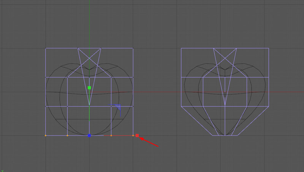Select lower V tip inside the left cage

pyautogui.click(x=89, y=105)
